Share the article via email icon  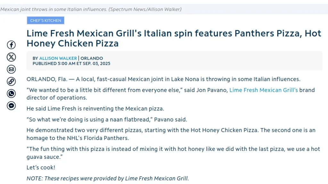11,69
